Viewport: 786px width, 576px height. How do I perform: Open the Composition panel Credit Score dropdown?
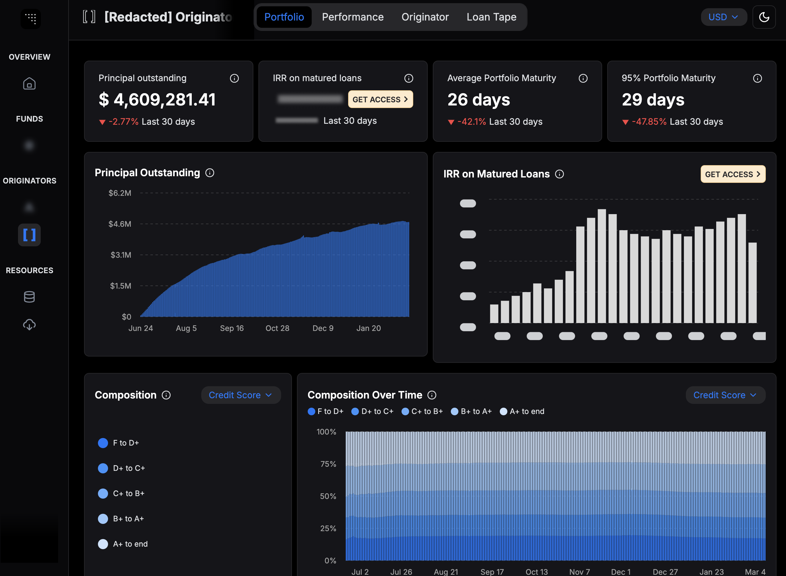click(241, 395)
